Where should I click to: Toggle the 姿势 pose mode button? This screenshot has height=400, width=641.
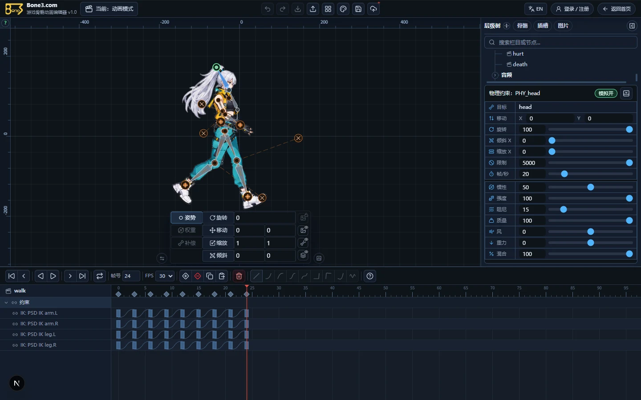point(187,218)
